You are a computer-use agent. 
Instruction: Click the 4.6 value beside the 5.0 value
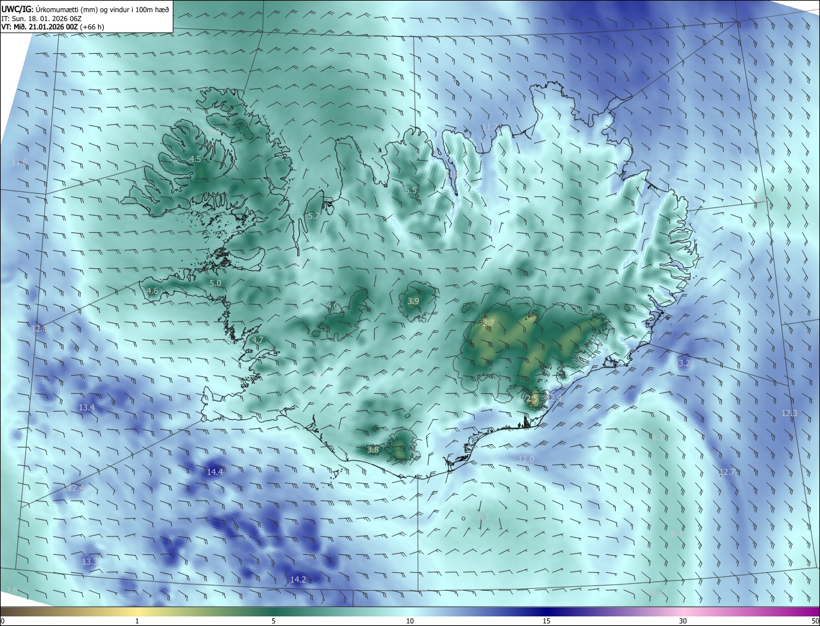(152, 291)
